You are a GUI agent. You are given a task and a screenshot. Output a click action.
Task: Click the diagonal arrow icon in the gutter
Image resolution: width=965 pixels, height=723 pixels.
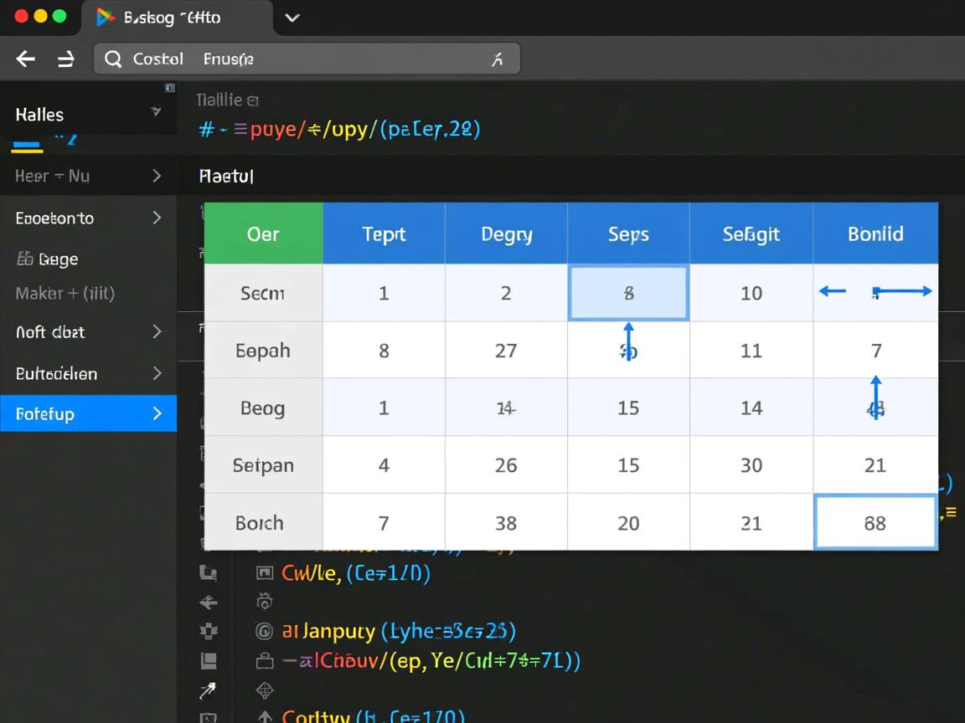tap(207, 691)
